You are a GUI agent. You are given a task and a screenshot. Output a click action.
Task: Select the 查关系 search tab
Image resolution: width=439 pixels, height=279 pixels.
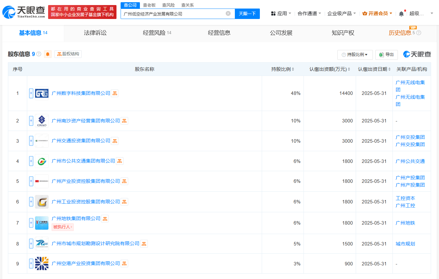point(187,5)
